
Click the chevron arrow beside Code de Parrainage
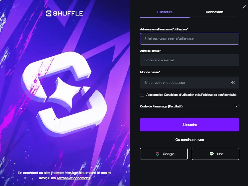click(237, 106)
